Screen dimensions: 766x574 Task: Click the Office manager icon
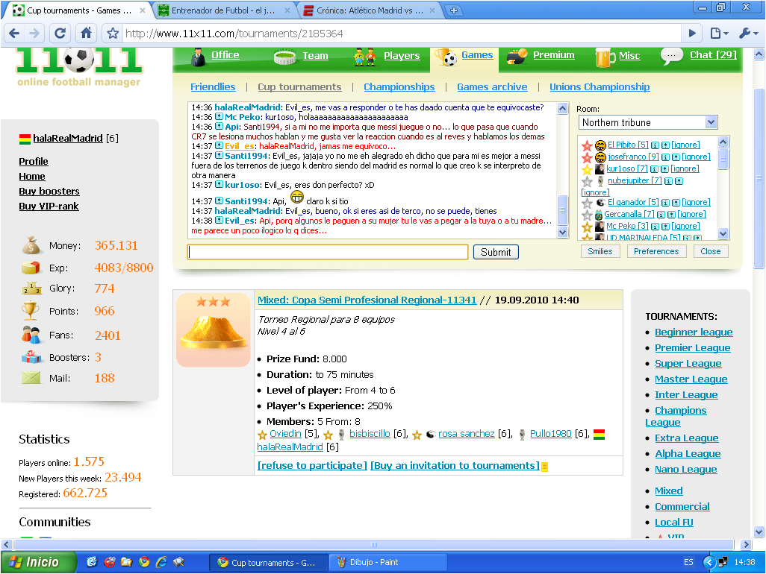[x=198, y=57]
